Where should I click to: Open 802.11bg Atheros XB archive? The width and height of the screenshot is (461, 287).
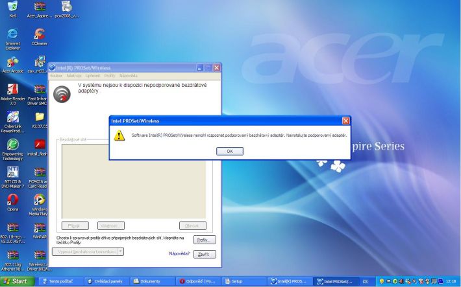pyautogui.click(x=12, y=260)
